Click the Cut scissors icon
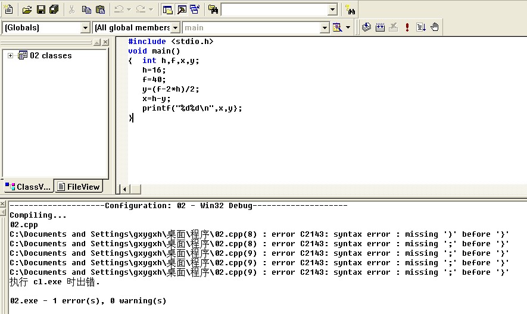Screen dimensions: 527x314 tap(71, 10)
